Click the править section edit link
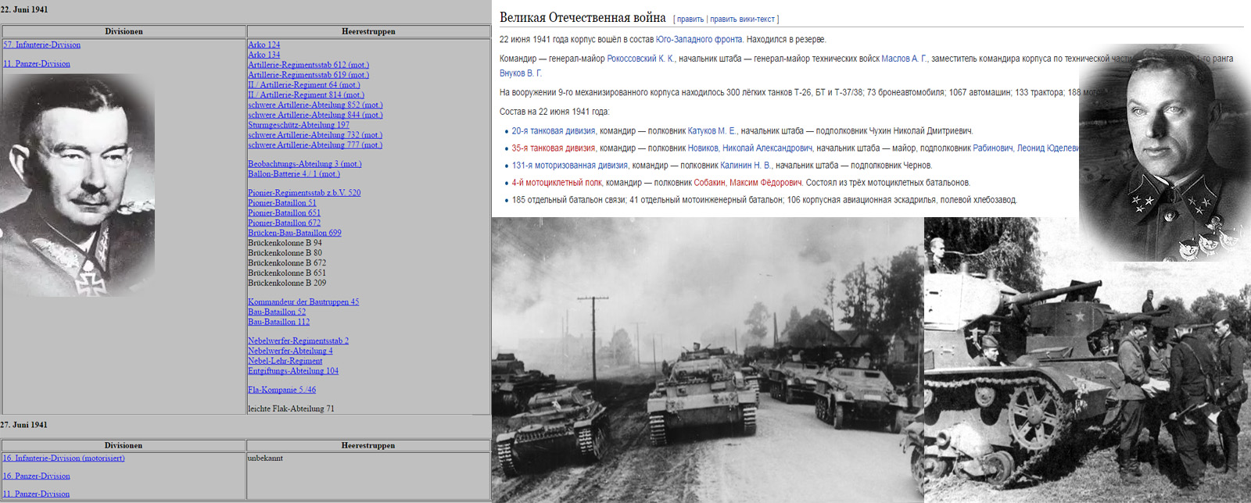Screen dimensions: 1251x503 tap(690, 20)
